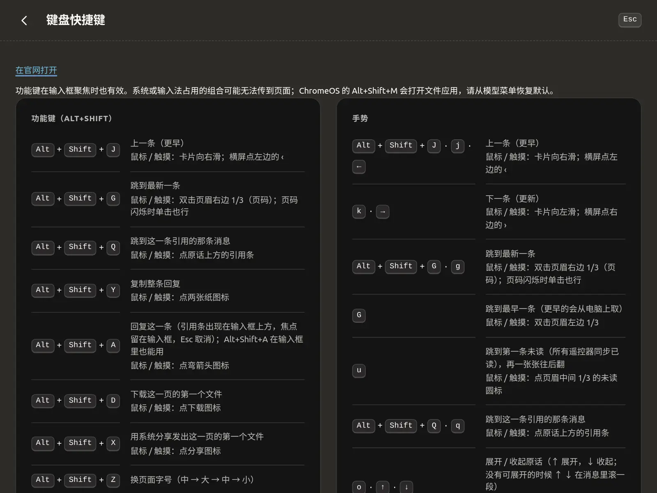Screen dimensions: 657x493
Task: Click the 复制整条回复 description text
Action: [155, 284]
